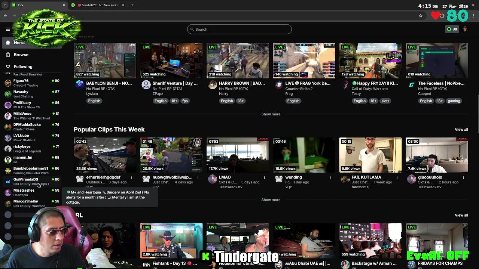The image size is (479, 269).
Task: Open the browser tab list dropdown
Action: pyautogui.click(x=5, y=5)
